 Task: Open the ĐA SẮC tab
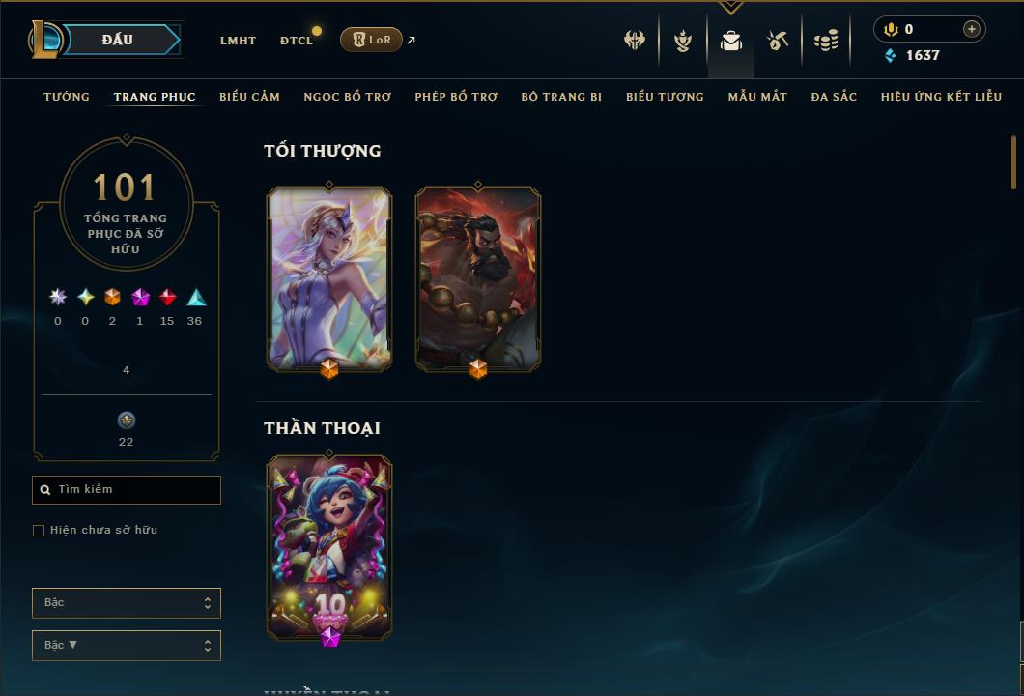[x=834, y=97]
